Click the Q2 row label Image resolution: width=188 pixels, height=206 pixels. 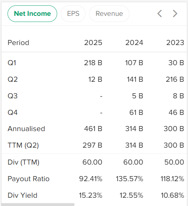click(13, 79)
